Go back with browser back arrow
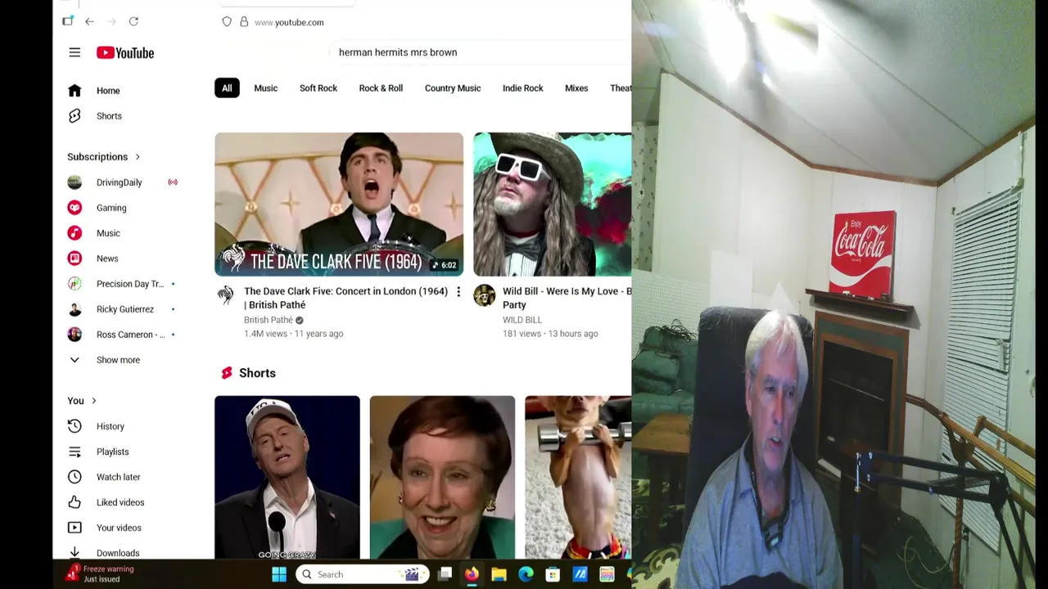The image size is (1048, 589). pyautogui.click(x=89, y=21)
